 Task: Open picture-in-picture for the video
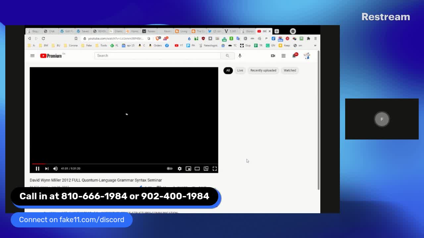pos(206,169)
